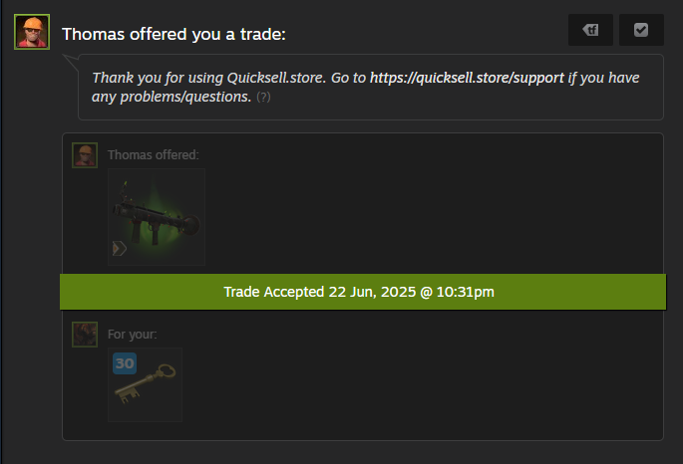This screenshot has height=464, width=683.
Task: Click the speech bubble pointer near avatar
Action: tap(70, 62)
